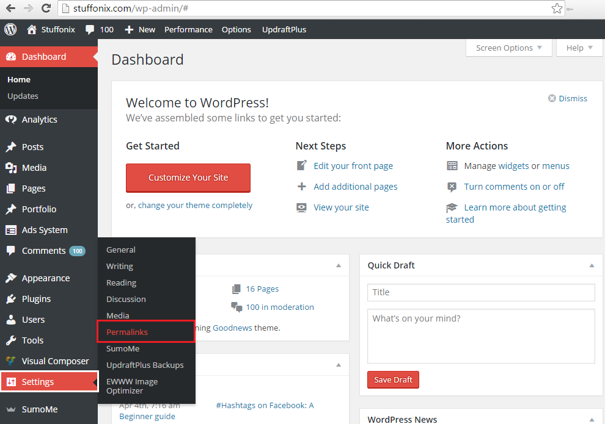The width and height of the screenshot is (605, 424).
Task: Click the Media icon in sidebar
Action: [x=11, y=168]
